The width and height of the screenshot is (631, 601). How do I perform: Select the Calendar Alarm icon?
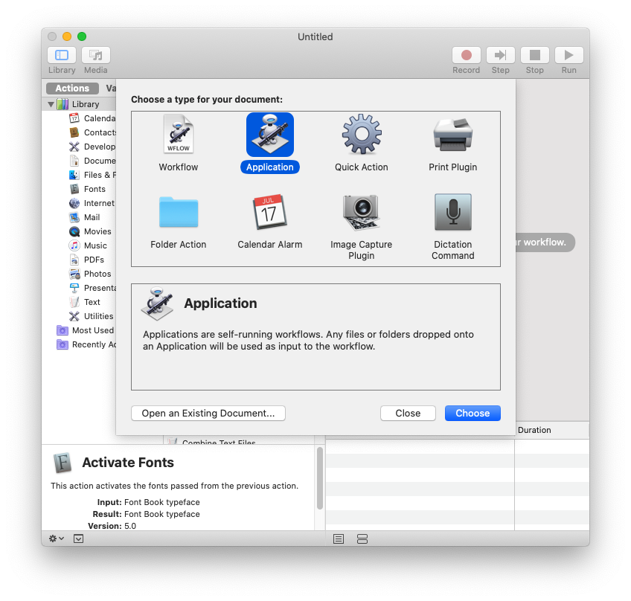(x=270, y=213)
